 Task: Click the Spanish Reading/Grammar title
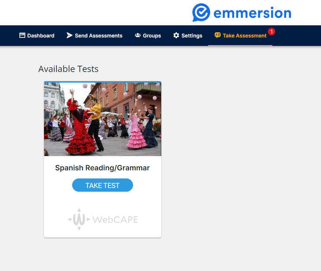coord(102,168)
